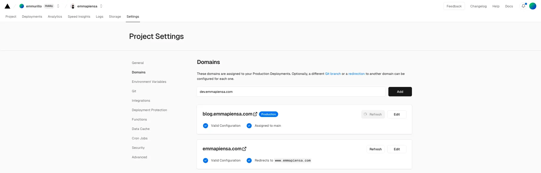Viewport: 541px width, 173px height.
Task: Switch to the Deployments tab
Action: pos(32,17)
